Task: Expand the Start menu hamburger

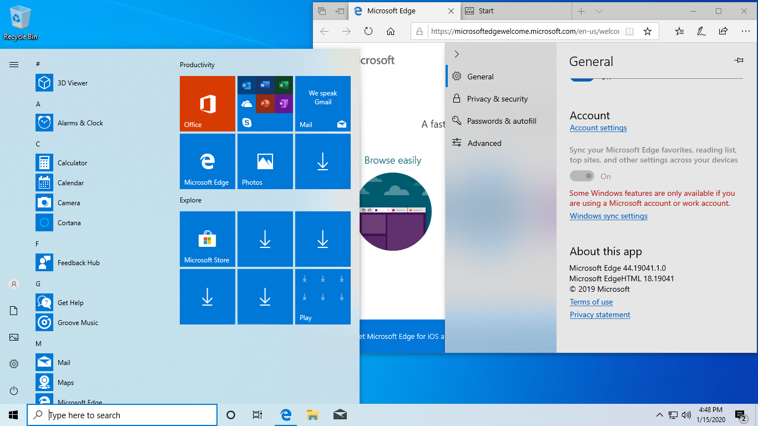Action: [x=14, y=65]
